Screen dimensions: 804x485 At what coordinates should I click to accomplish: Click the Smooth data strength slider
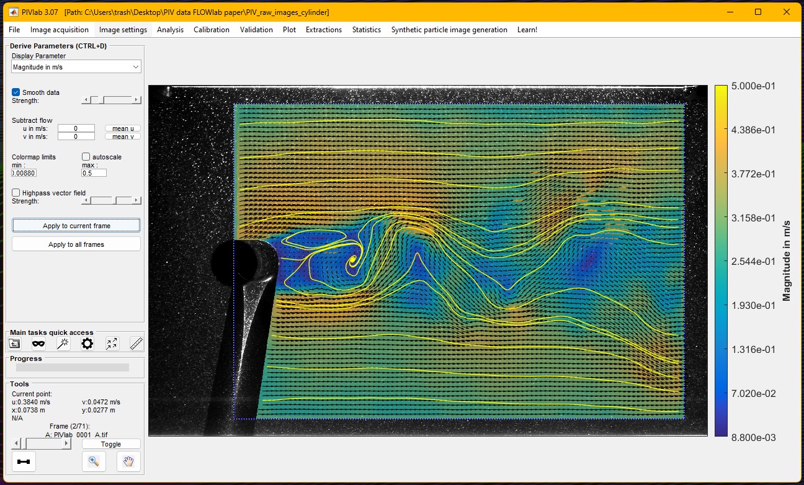[x=111, y=100]
